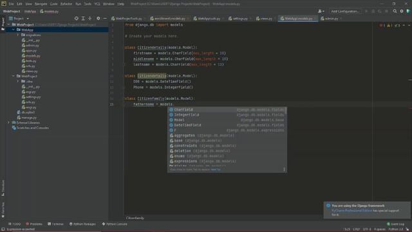Click the Project side tool button

(3, 24)
